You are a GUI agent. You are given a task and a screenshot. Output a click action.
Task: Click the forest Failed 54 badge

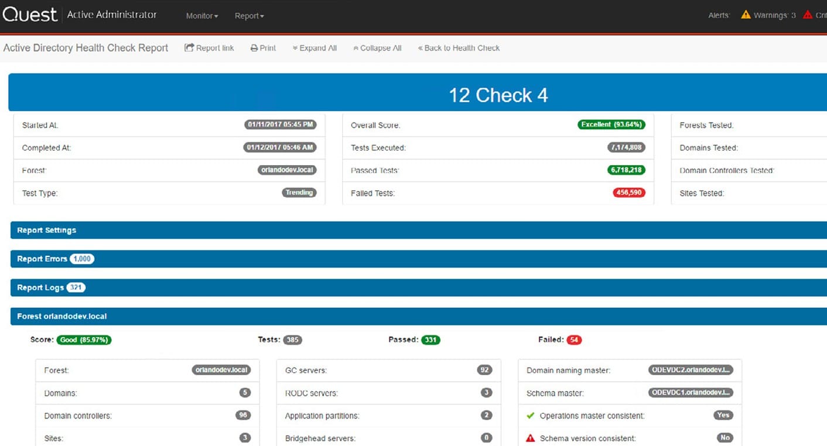click(574, 339)
